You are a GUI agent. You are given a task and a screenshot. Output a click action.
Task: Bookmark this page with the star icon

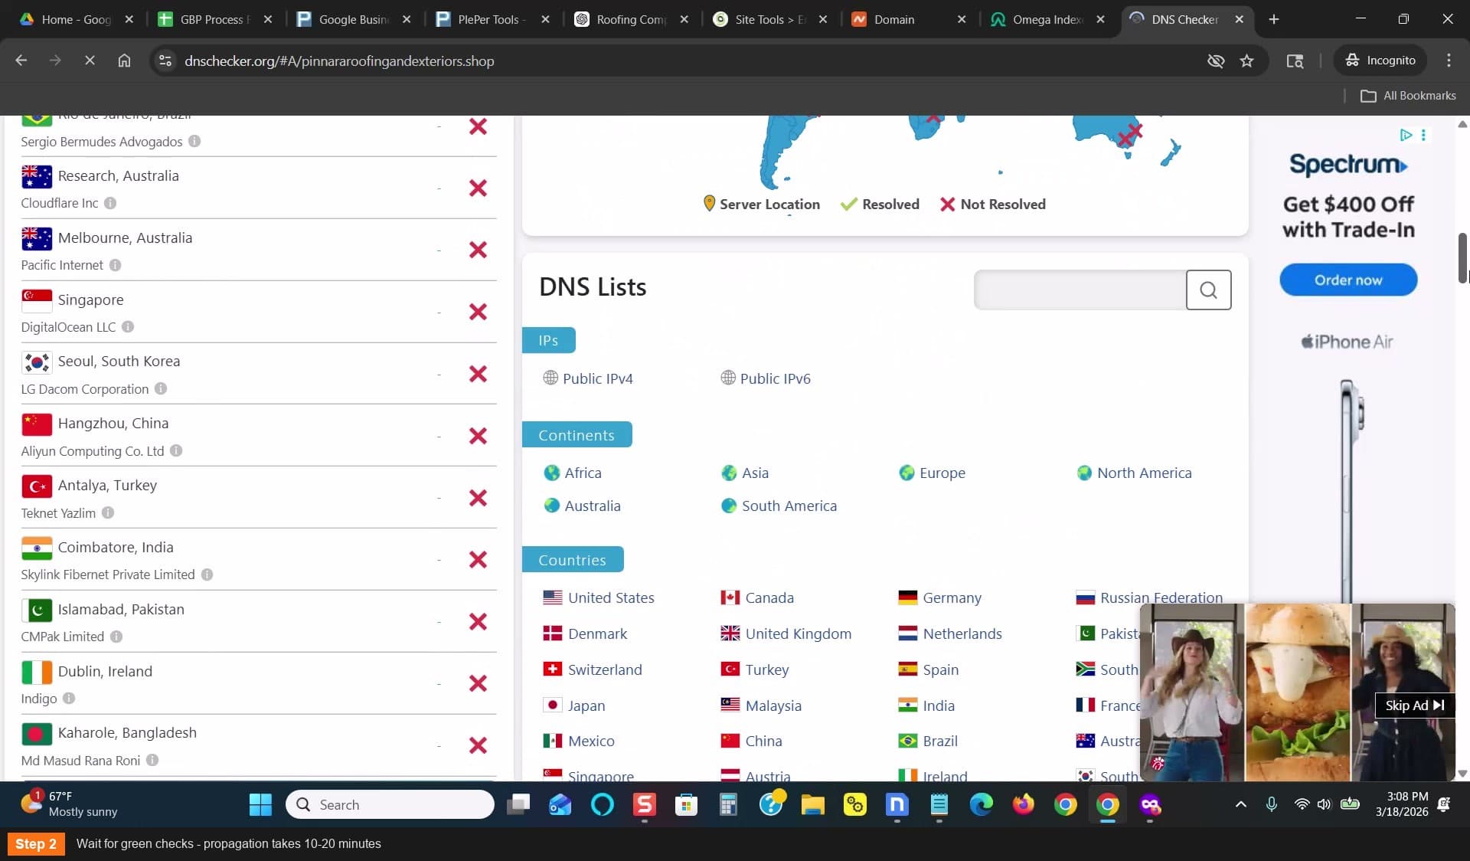[x=1246, y=61]
